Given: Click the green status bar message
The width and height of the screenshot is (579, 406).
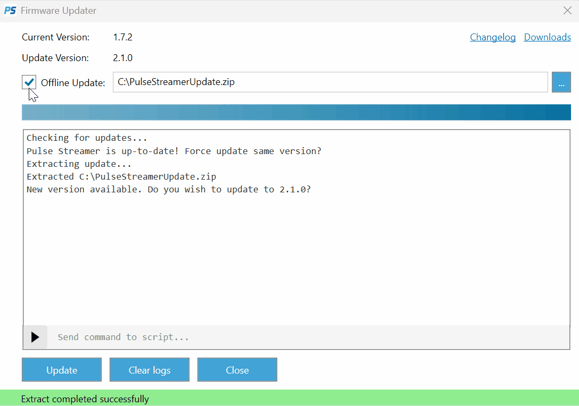Looking at the screenshot, I should coord(85,399).
